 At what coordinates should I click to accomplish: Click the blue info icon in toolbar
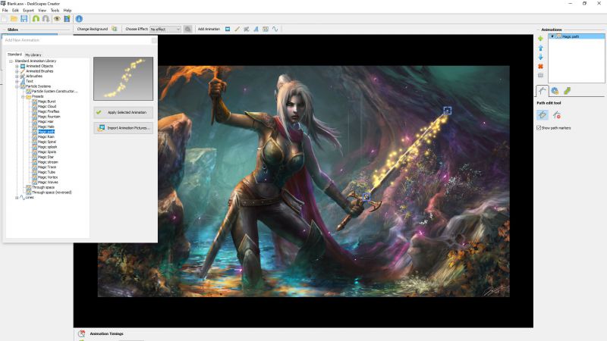pyautogui.click(x=79, y=18)
